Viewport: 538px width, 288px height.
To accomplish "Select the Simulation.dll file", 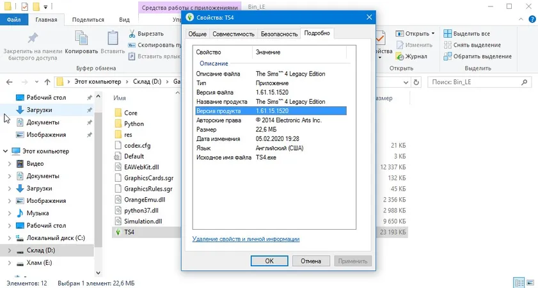I will click(x=143, y=221).
